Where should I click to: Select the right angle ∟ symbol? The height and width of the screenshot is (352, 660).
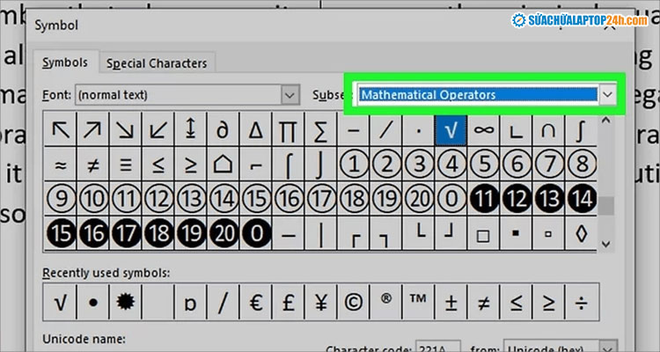tap(516, 130)
